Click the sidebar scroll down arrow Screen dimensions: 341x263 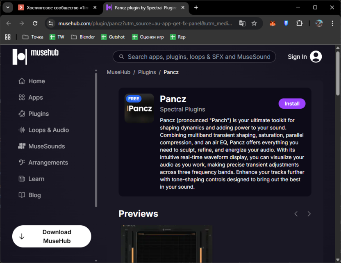coord(96,261)
